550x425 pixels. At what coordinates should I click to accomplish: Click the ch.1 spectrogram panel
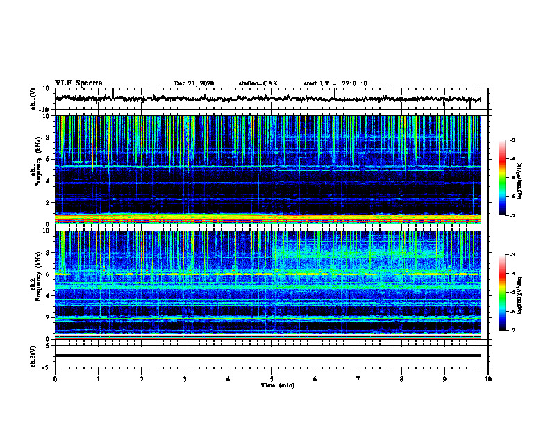click(x=268, y=169)
